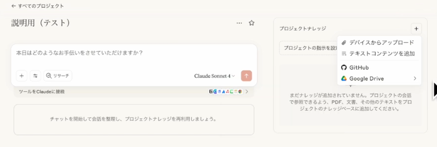Expand the ツールをClaudeに接続 chevron
This screenshot has height=147, width=437.
[x=247, y=92]
